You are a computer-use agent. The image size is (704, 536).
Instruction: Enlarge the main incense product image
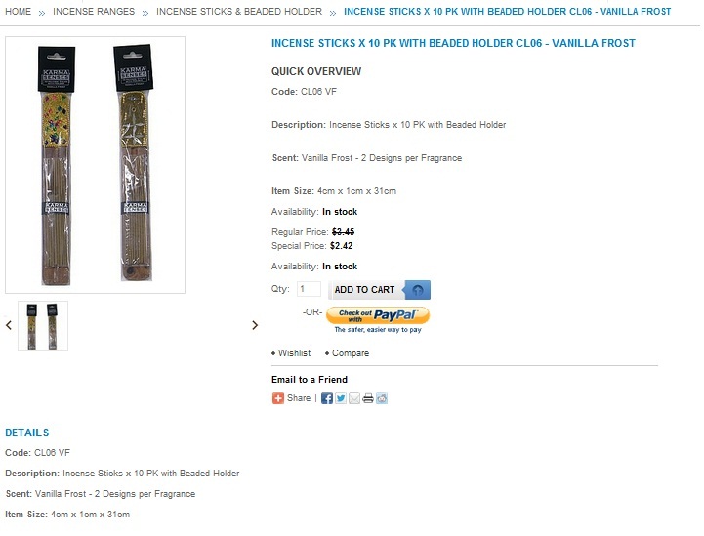click(x=95, y=165)
